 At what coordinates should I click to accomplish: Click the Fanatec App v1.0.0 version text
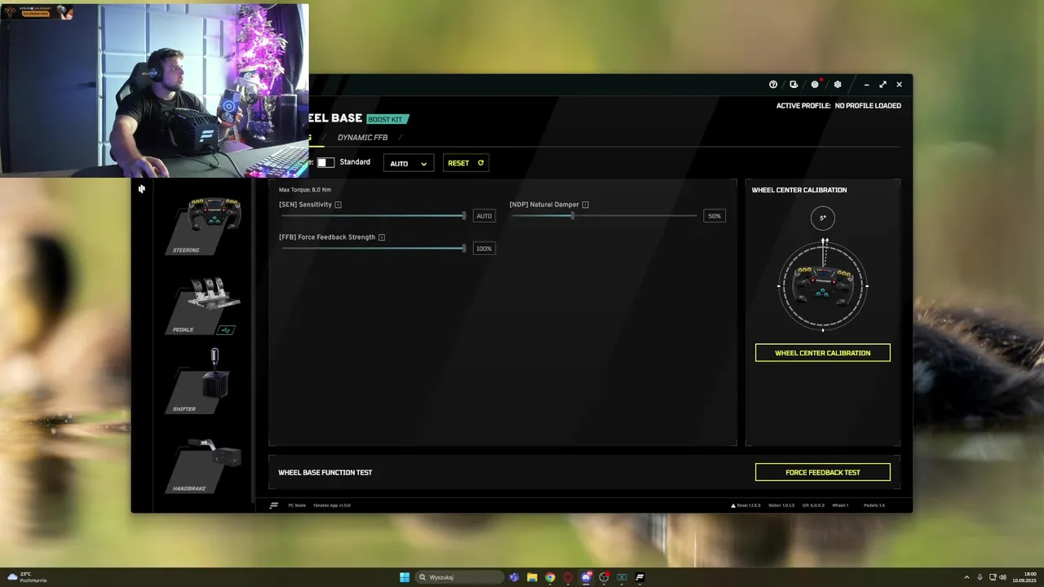(332, 505)
